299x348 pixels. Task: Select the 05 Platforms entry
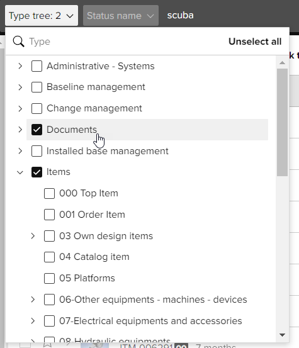(x=87, y=278)
